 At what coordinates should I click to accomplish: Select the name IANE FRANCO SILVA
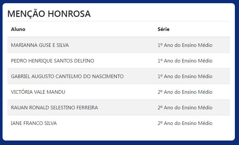[x=34, y=123]
